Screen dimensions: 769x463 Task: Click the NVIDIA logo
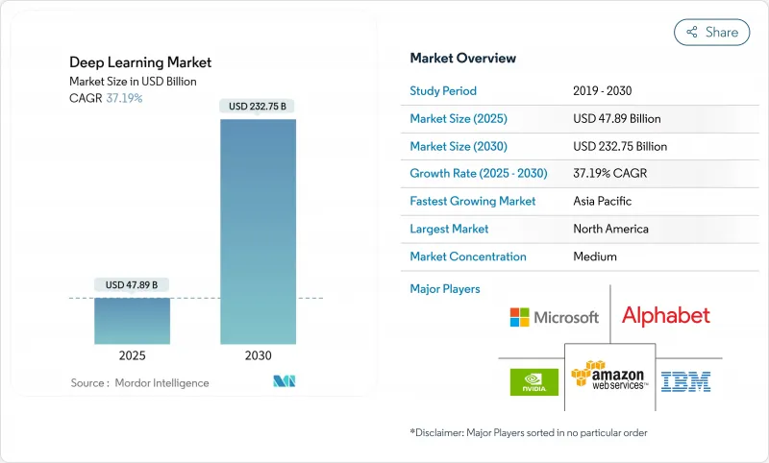534,381
